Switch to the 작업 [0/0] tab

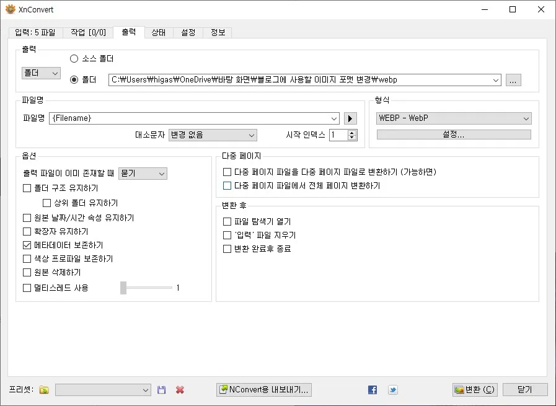[x=88, y=33]
